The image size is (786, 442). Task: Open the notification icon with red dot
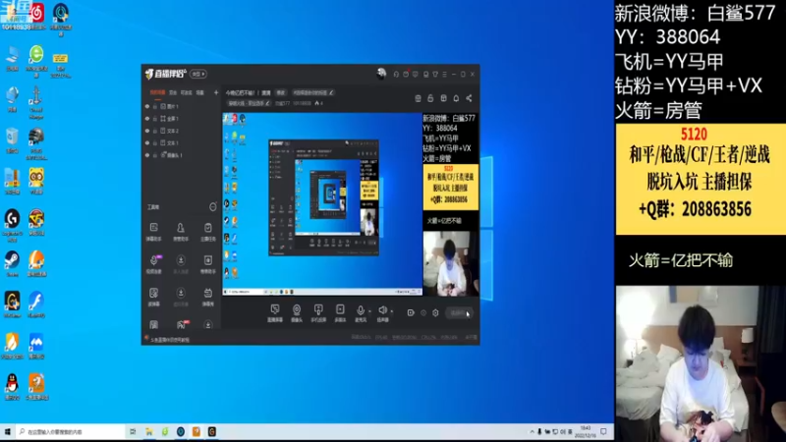click(x=406, y=75)
